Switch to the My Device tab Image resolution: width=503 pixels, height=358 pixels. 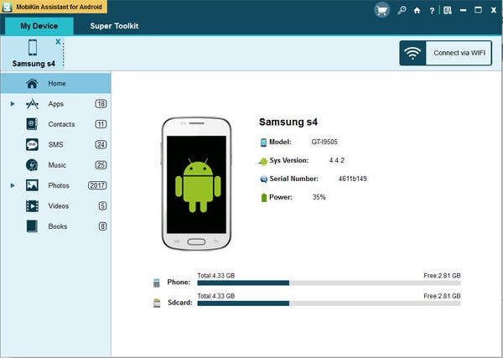tap(39, 26)
